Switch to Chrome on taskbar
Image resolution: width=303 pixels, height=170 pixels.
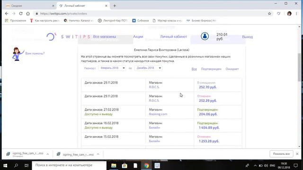coord(146,165)
